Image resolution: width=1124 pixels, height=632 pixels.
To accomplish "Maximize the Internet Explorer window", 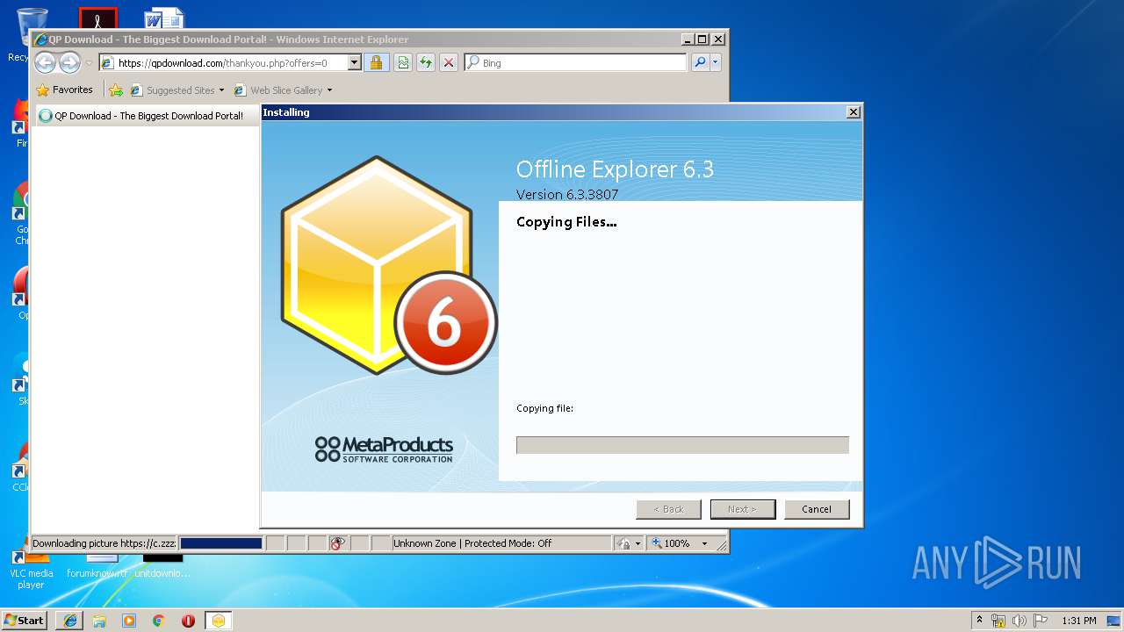I will [x=702, y=39].
